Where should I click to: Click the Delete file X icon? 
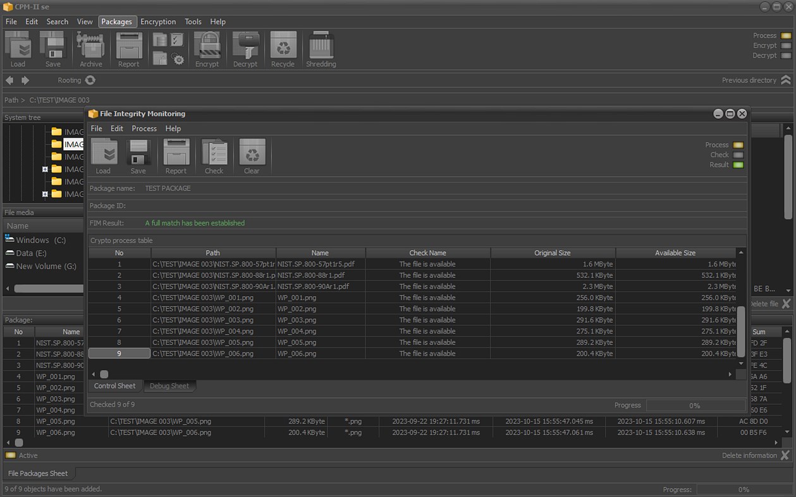(786, 304)
